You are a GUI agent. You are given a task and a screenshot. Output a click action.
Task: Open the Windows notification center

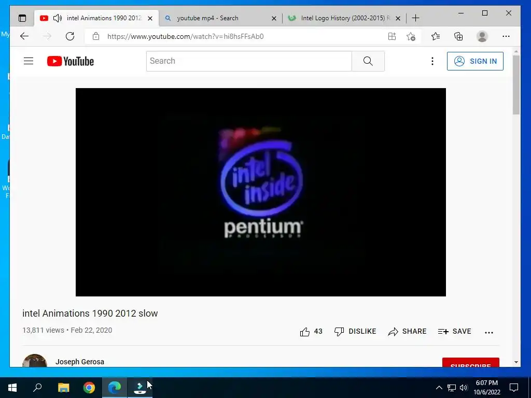click(x=514, y=388)
